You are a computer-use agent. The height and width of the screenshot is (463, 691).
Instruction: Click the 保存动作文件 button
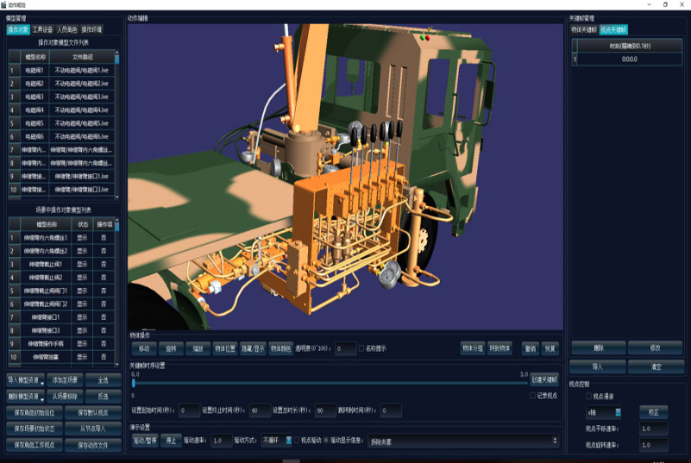(92, 445)
